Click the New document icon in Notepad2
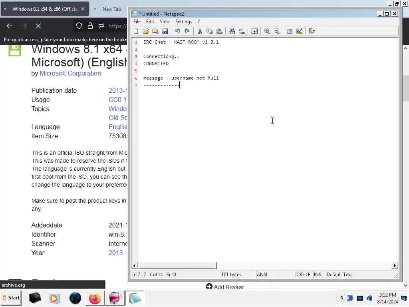 pos(136,31)
